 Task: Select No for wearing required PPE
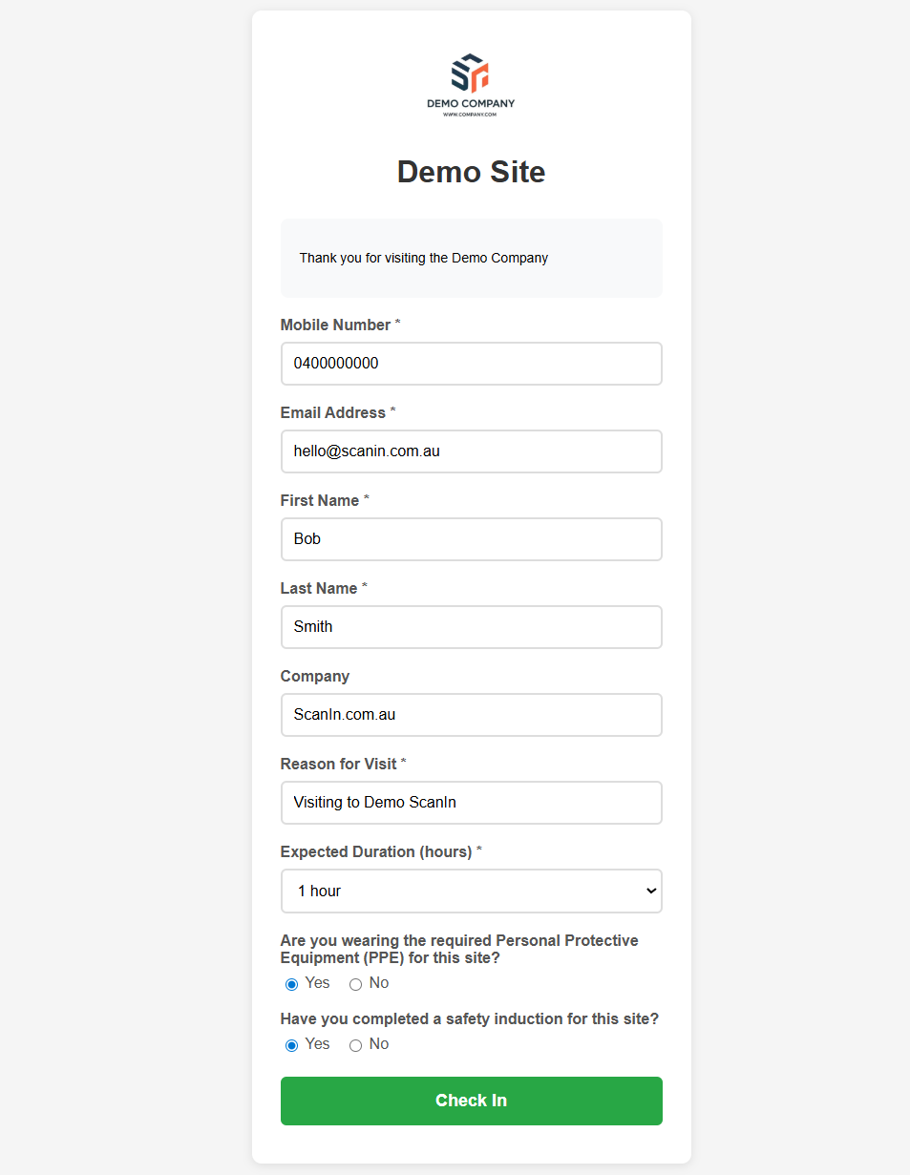pyautogui.click(x=356, y=984)
